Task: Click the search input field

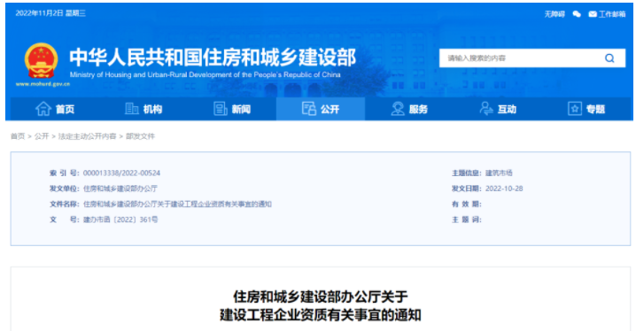Action: [x=521, y=58]
